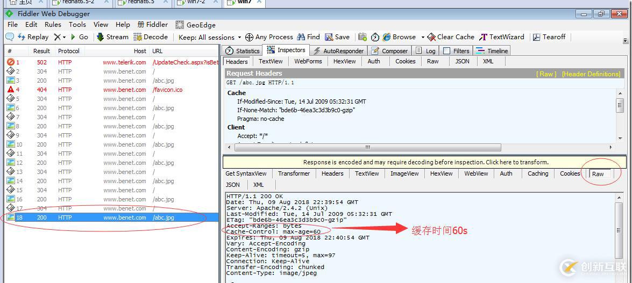
Task: Click the Browse button with IE icon
Action: coord(399,37)
